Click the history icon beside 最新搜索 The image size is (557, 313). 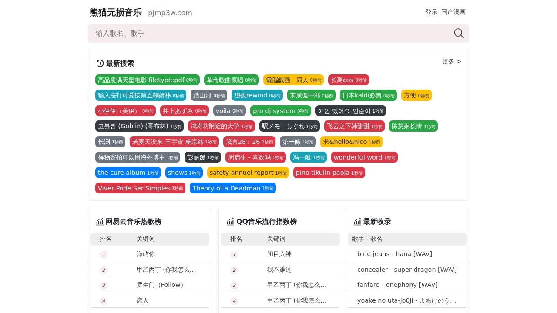100,63
